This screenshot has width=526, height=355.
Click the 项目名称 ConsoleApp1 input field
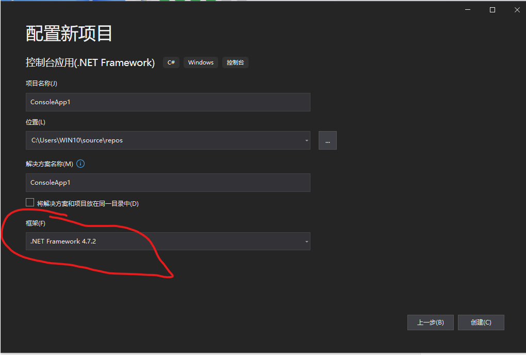(168, 102)
